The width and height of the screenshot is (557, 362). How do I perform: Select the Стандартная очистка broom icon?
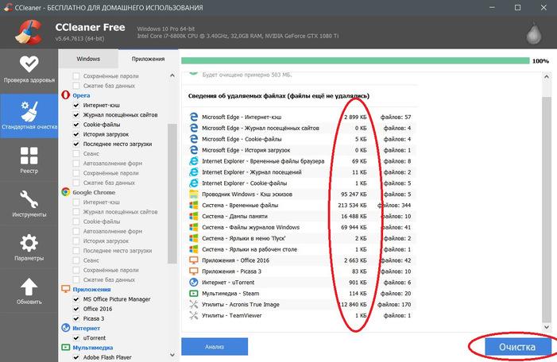pyautogui.click(x=29, y=111)
